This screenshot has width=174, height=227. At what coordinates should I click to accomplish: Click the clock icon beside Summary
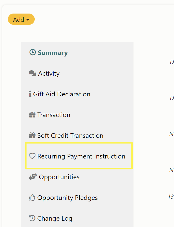pos(32,52)
